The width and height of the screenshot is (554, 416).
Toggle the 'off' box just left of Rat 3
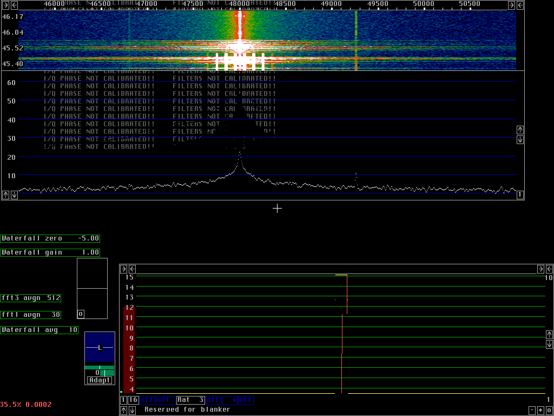[x=165, y=400]
